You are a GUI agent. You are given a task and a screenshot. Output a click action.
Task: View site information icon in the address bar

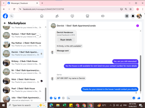coord(20,9)
